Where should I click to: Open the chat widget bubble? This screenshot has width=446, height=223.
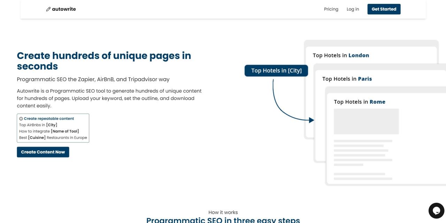pos(436,210)
